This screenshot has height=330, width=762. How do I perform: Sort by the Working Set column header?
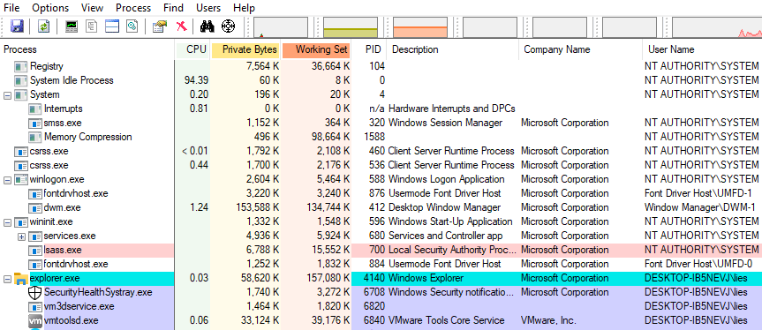(316, 49)
